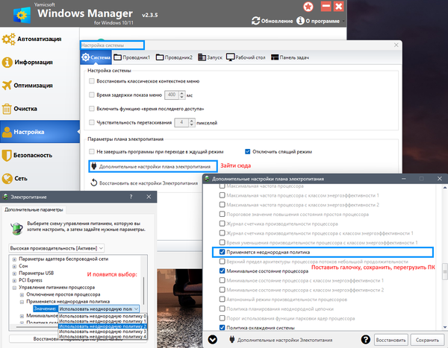Check Политика планирования неоднородной цепочки

point(222,309)
